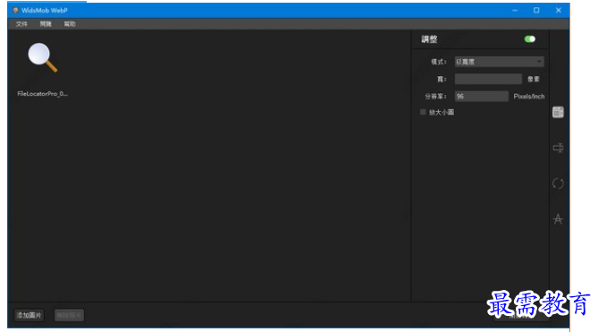Viewport: 598px width, 332px height.
Task: Open the 文件 menu
Action: coord(21,24)
